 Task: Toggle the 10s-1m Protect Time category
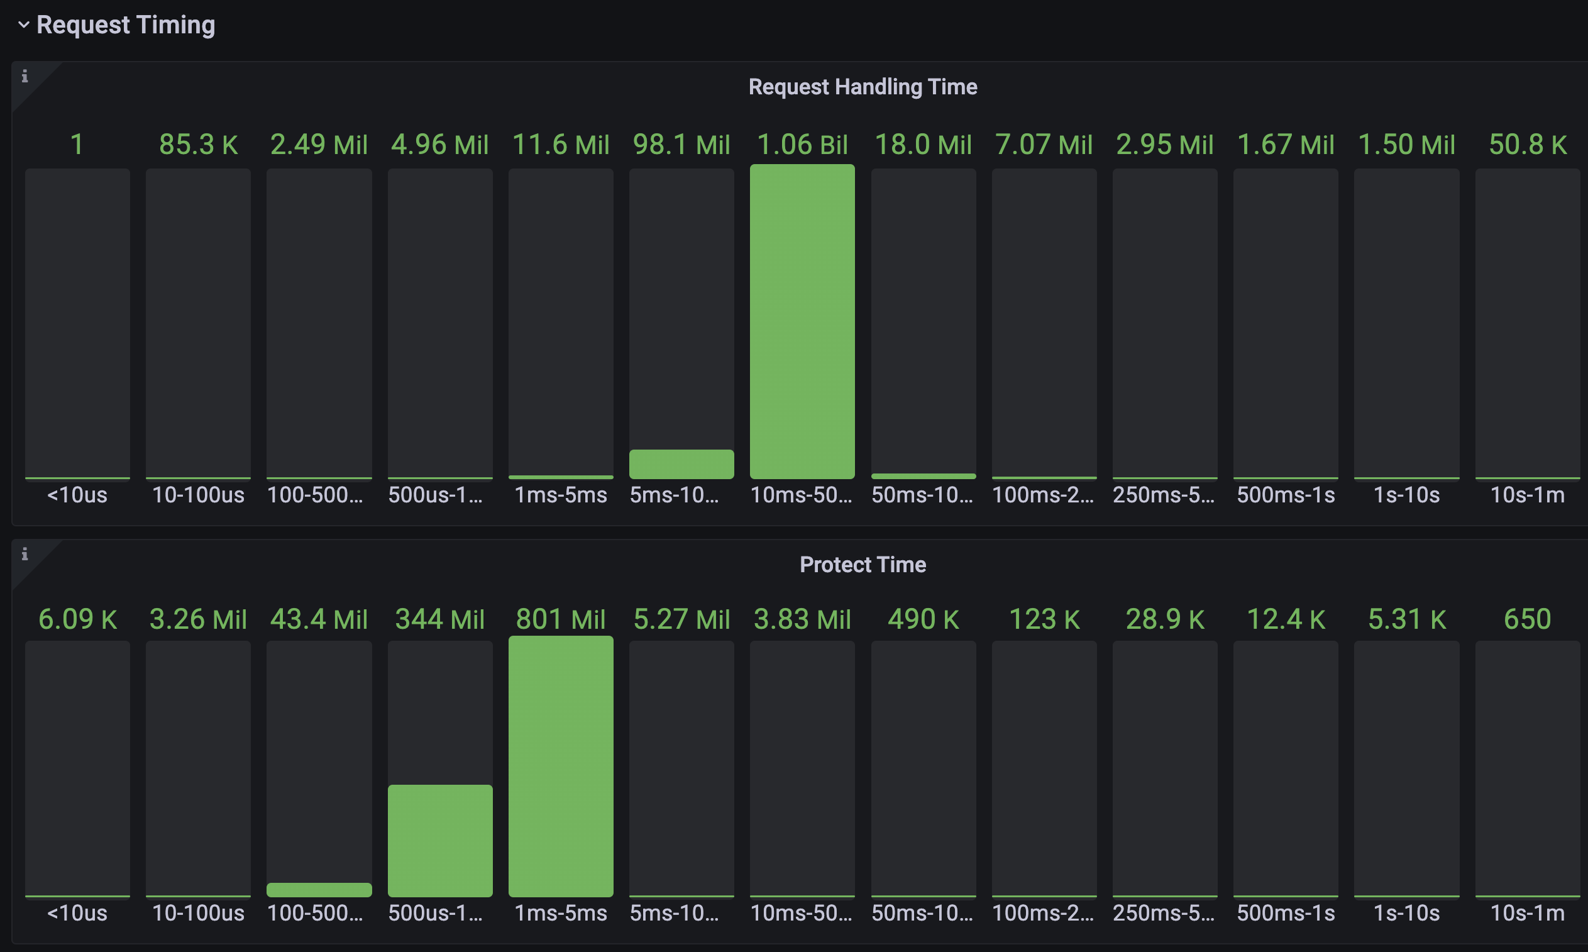1527,913
